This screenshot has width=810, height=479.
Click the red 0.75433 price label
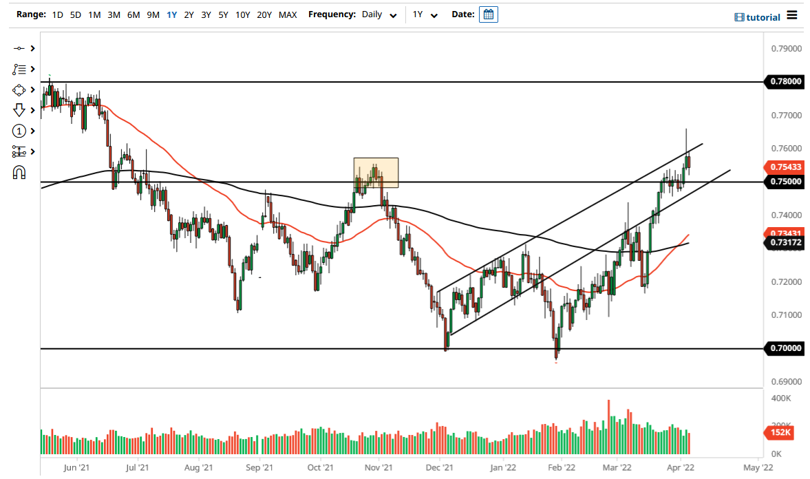pos(784,167)
